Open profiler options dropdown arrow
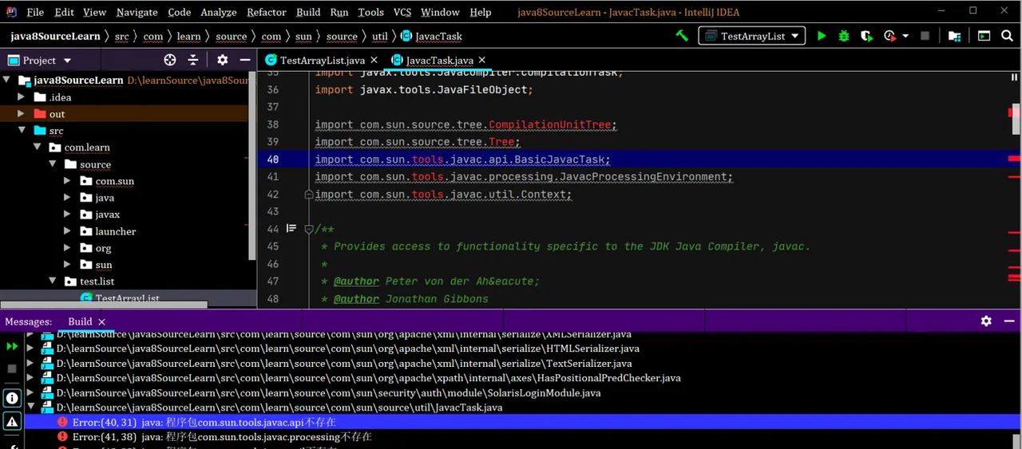Screen dimensions: 1022x449 pos(905,36)
